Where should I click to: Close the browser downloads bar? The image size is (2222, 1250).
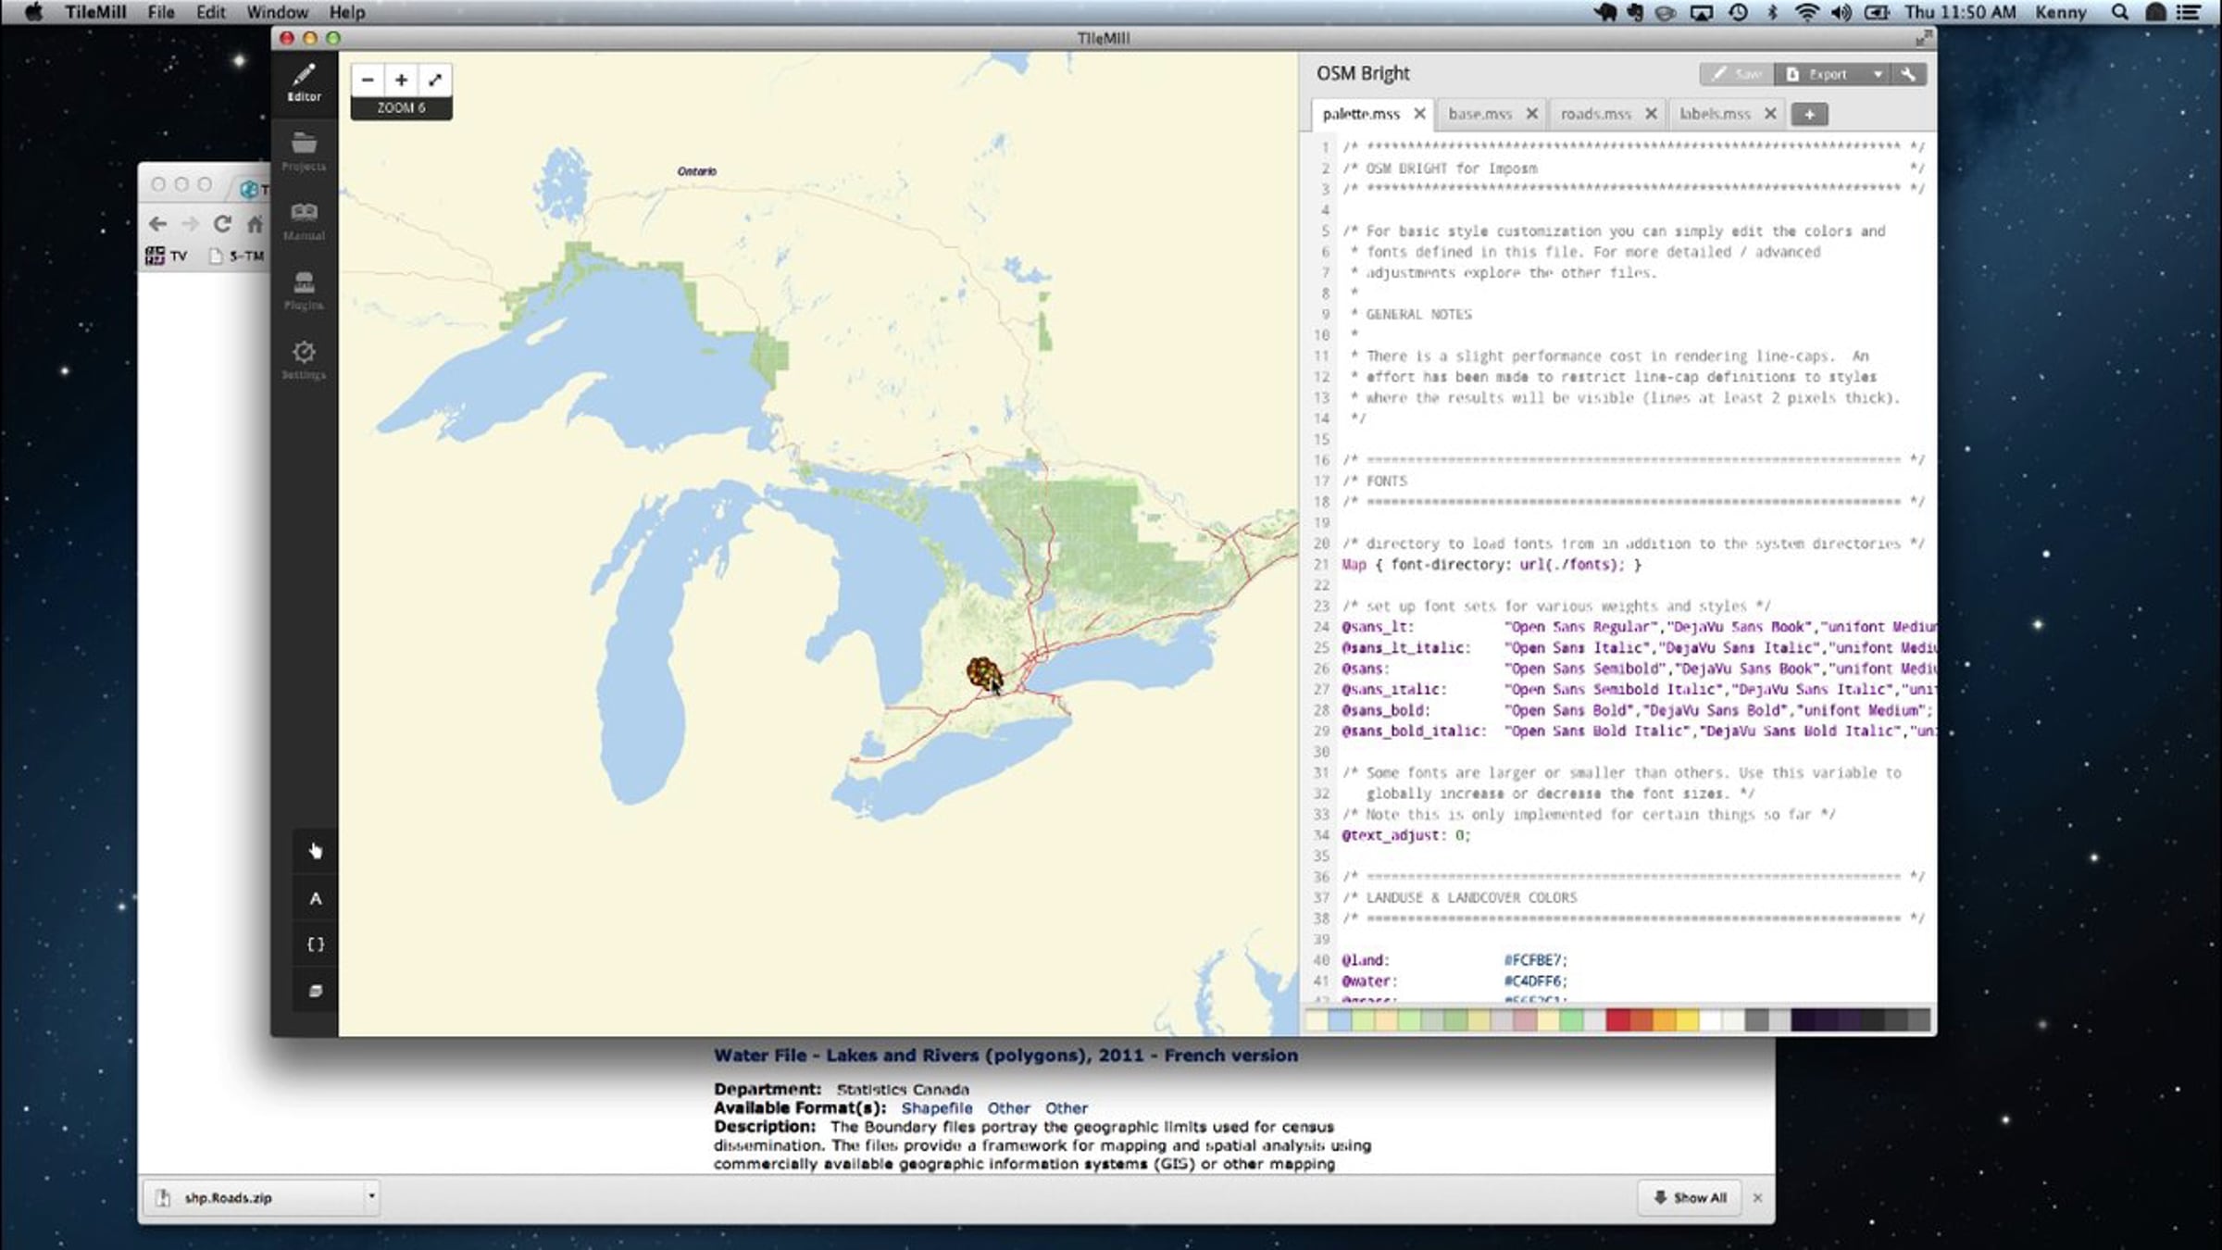pyautogui.click(x=1757, y=1198)
